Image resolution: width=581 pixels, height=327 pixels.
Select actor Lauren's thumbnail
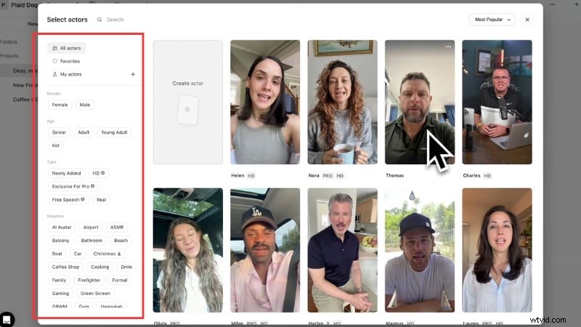click(497, 250)
